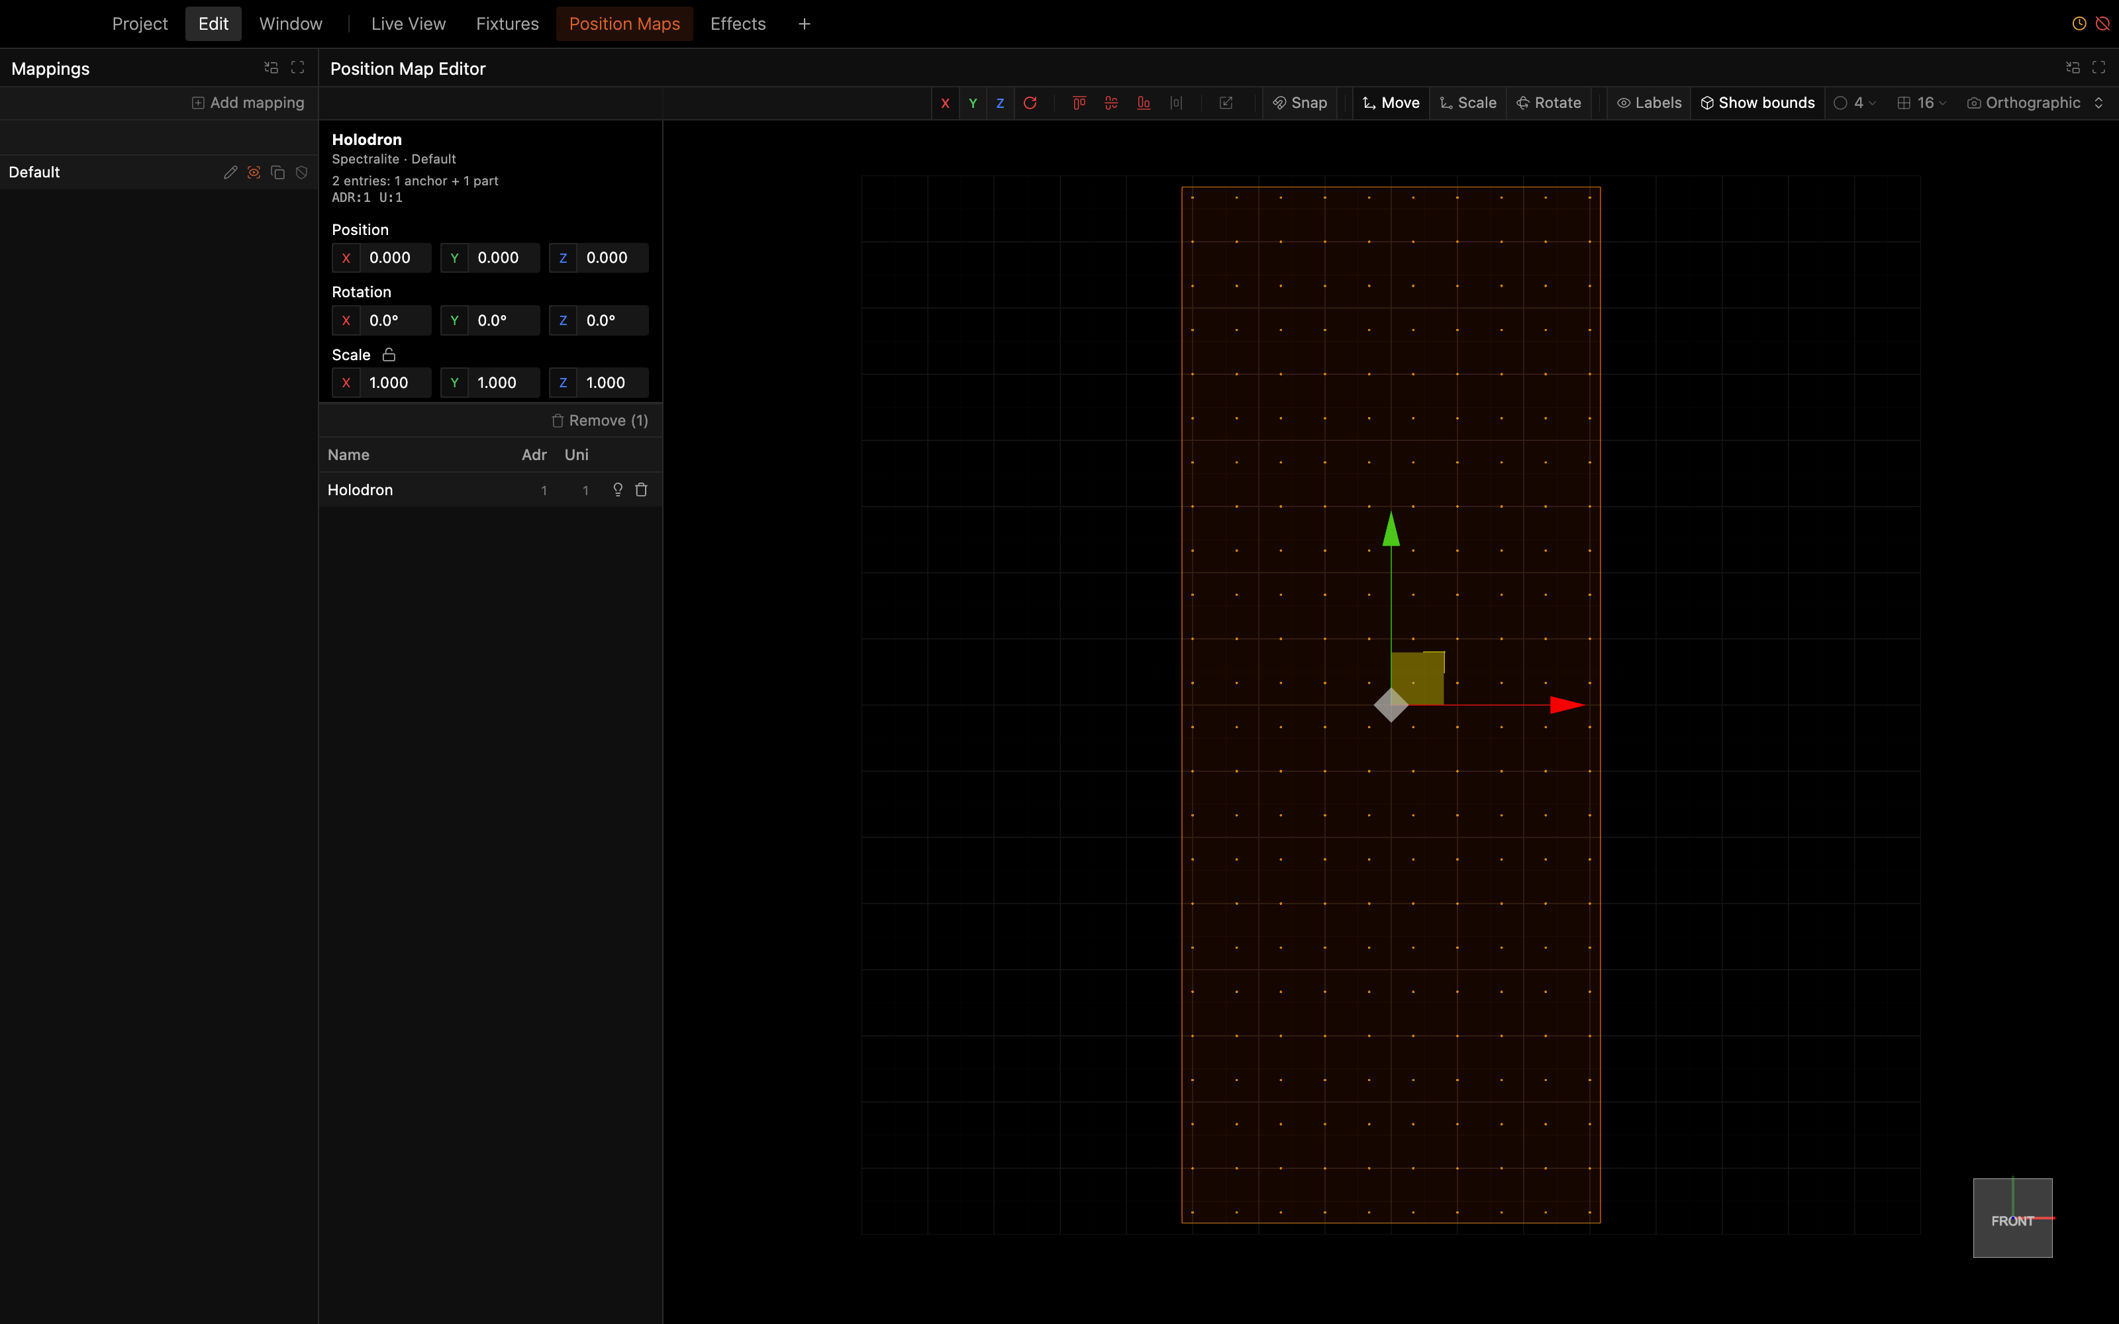Click the red X-axis gizmo arrow
Screen dimensions: 2119x1324
click(x=1567, y=705)
